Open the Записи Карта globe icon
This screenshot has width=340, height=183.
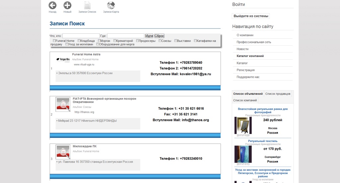(x=111, y=5)
